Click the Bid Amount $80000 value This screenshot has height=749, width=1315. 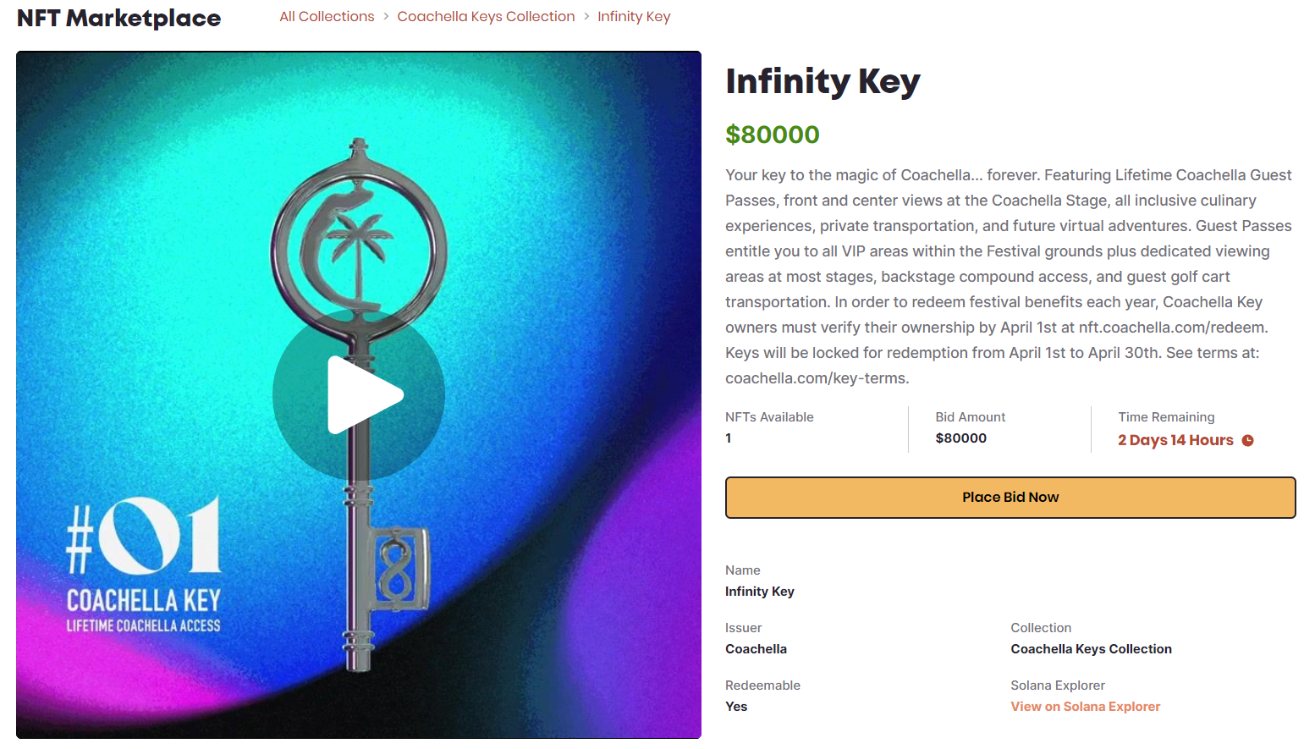(960, 438)
